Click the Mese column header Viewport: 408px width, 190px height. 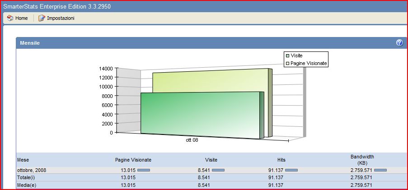click(23, 160)
